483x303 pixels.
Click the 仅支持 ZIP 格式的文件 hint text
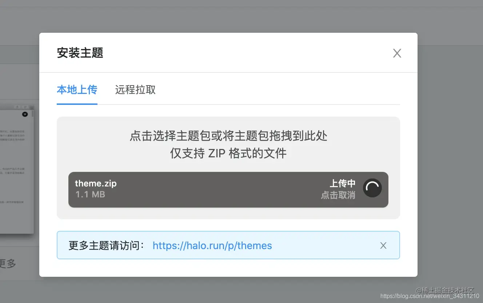228,153
